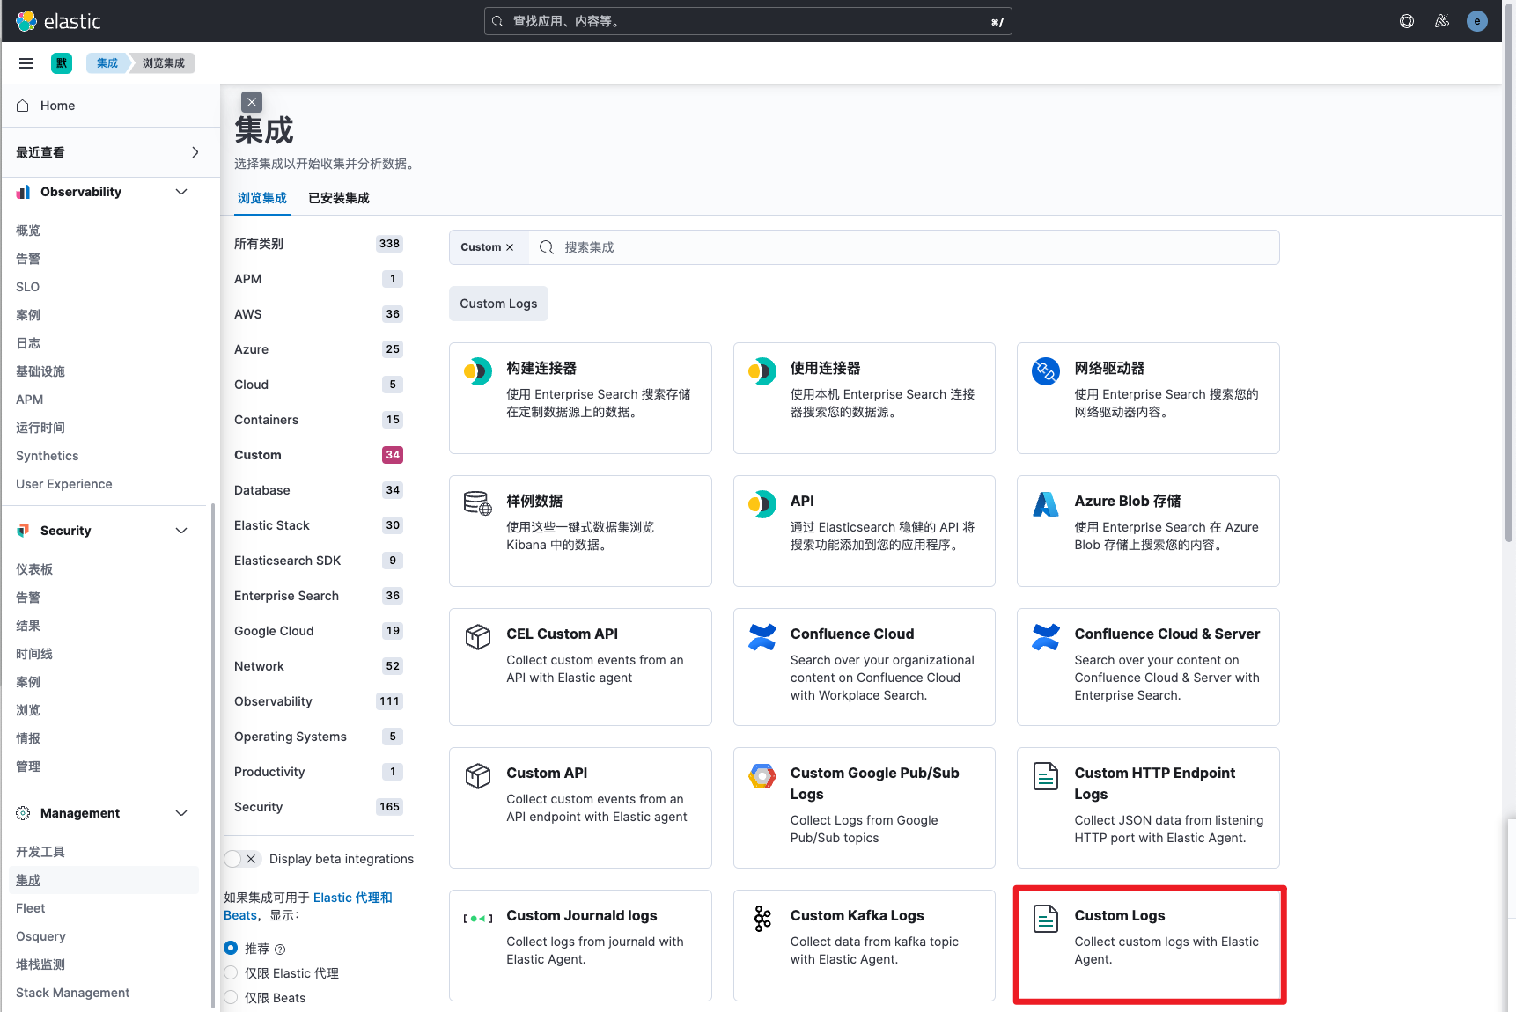The height and width of the screenshot is (1012, 1516).
Task: Toggle Display beta integrations switch
Action: 242,859
